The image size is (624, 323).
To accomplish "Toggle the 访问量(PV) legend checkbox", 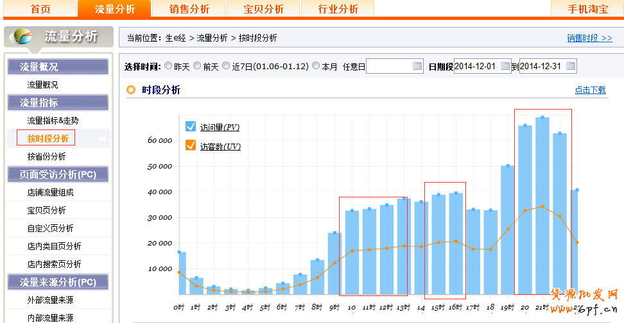I will (190, 126).
